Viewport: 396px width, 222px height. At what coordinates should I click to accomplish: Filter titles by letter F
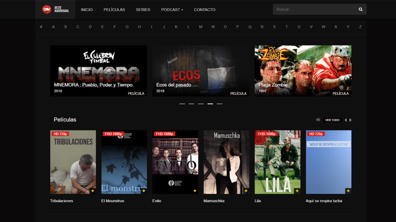tap(115, 27)
